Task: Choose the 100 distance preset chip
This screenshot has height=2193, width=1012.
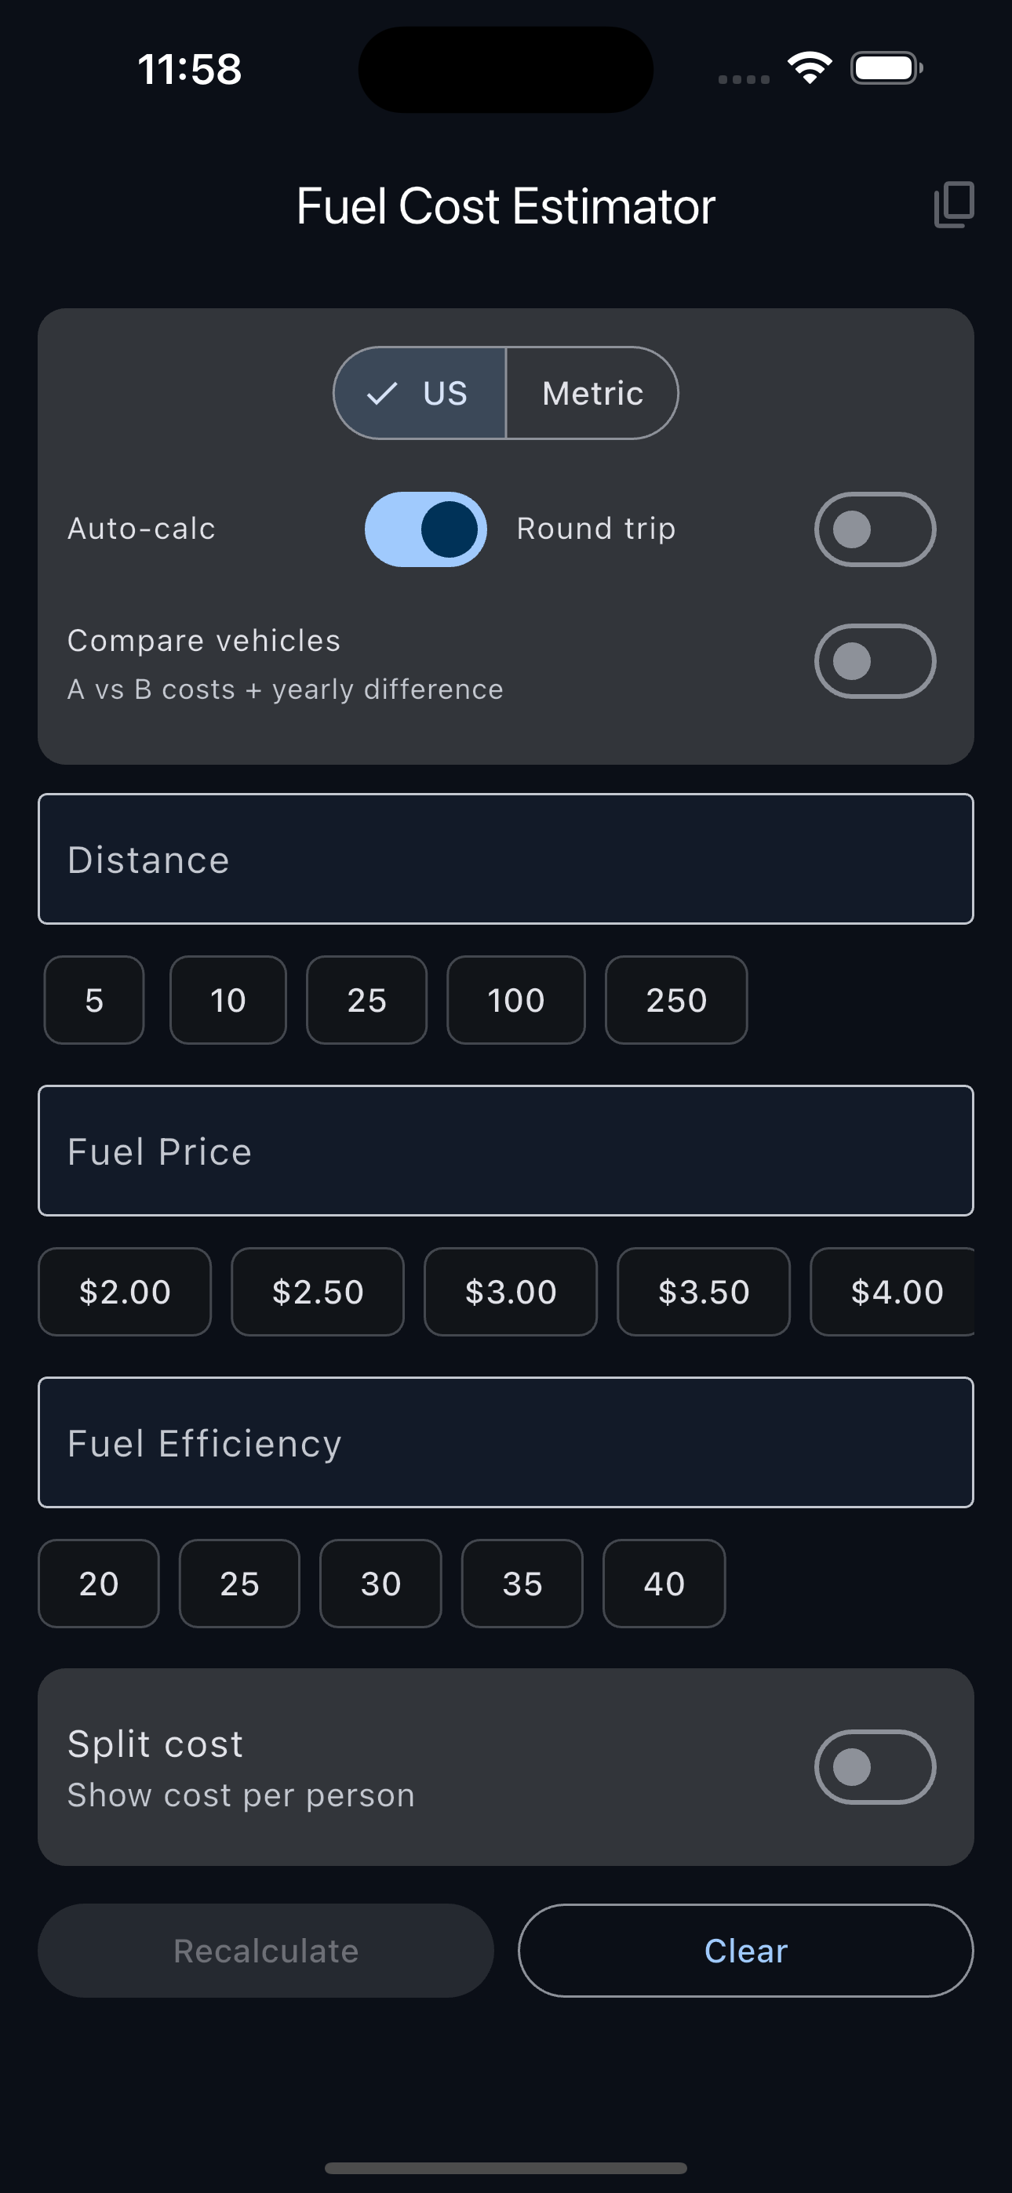Action: [x=515, y=1000]
